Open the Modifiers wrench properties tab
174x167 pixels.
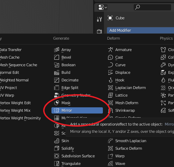99,19
